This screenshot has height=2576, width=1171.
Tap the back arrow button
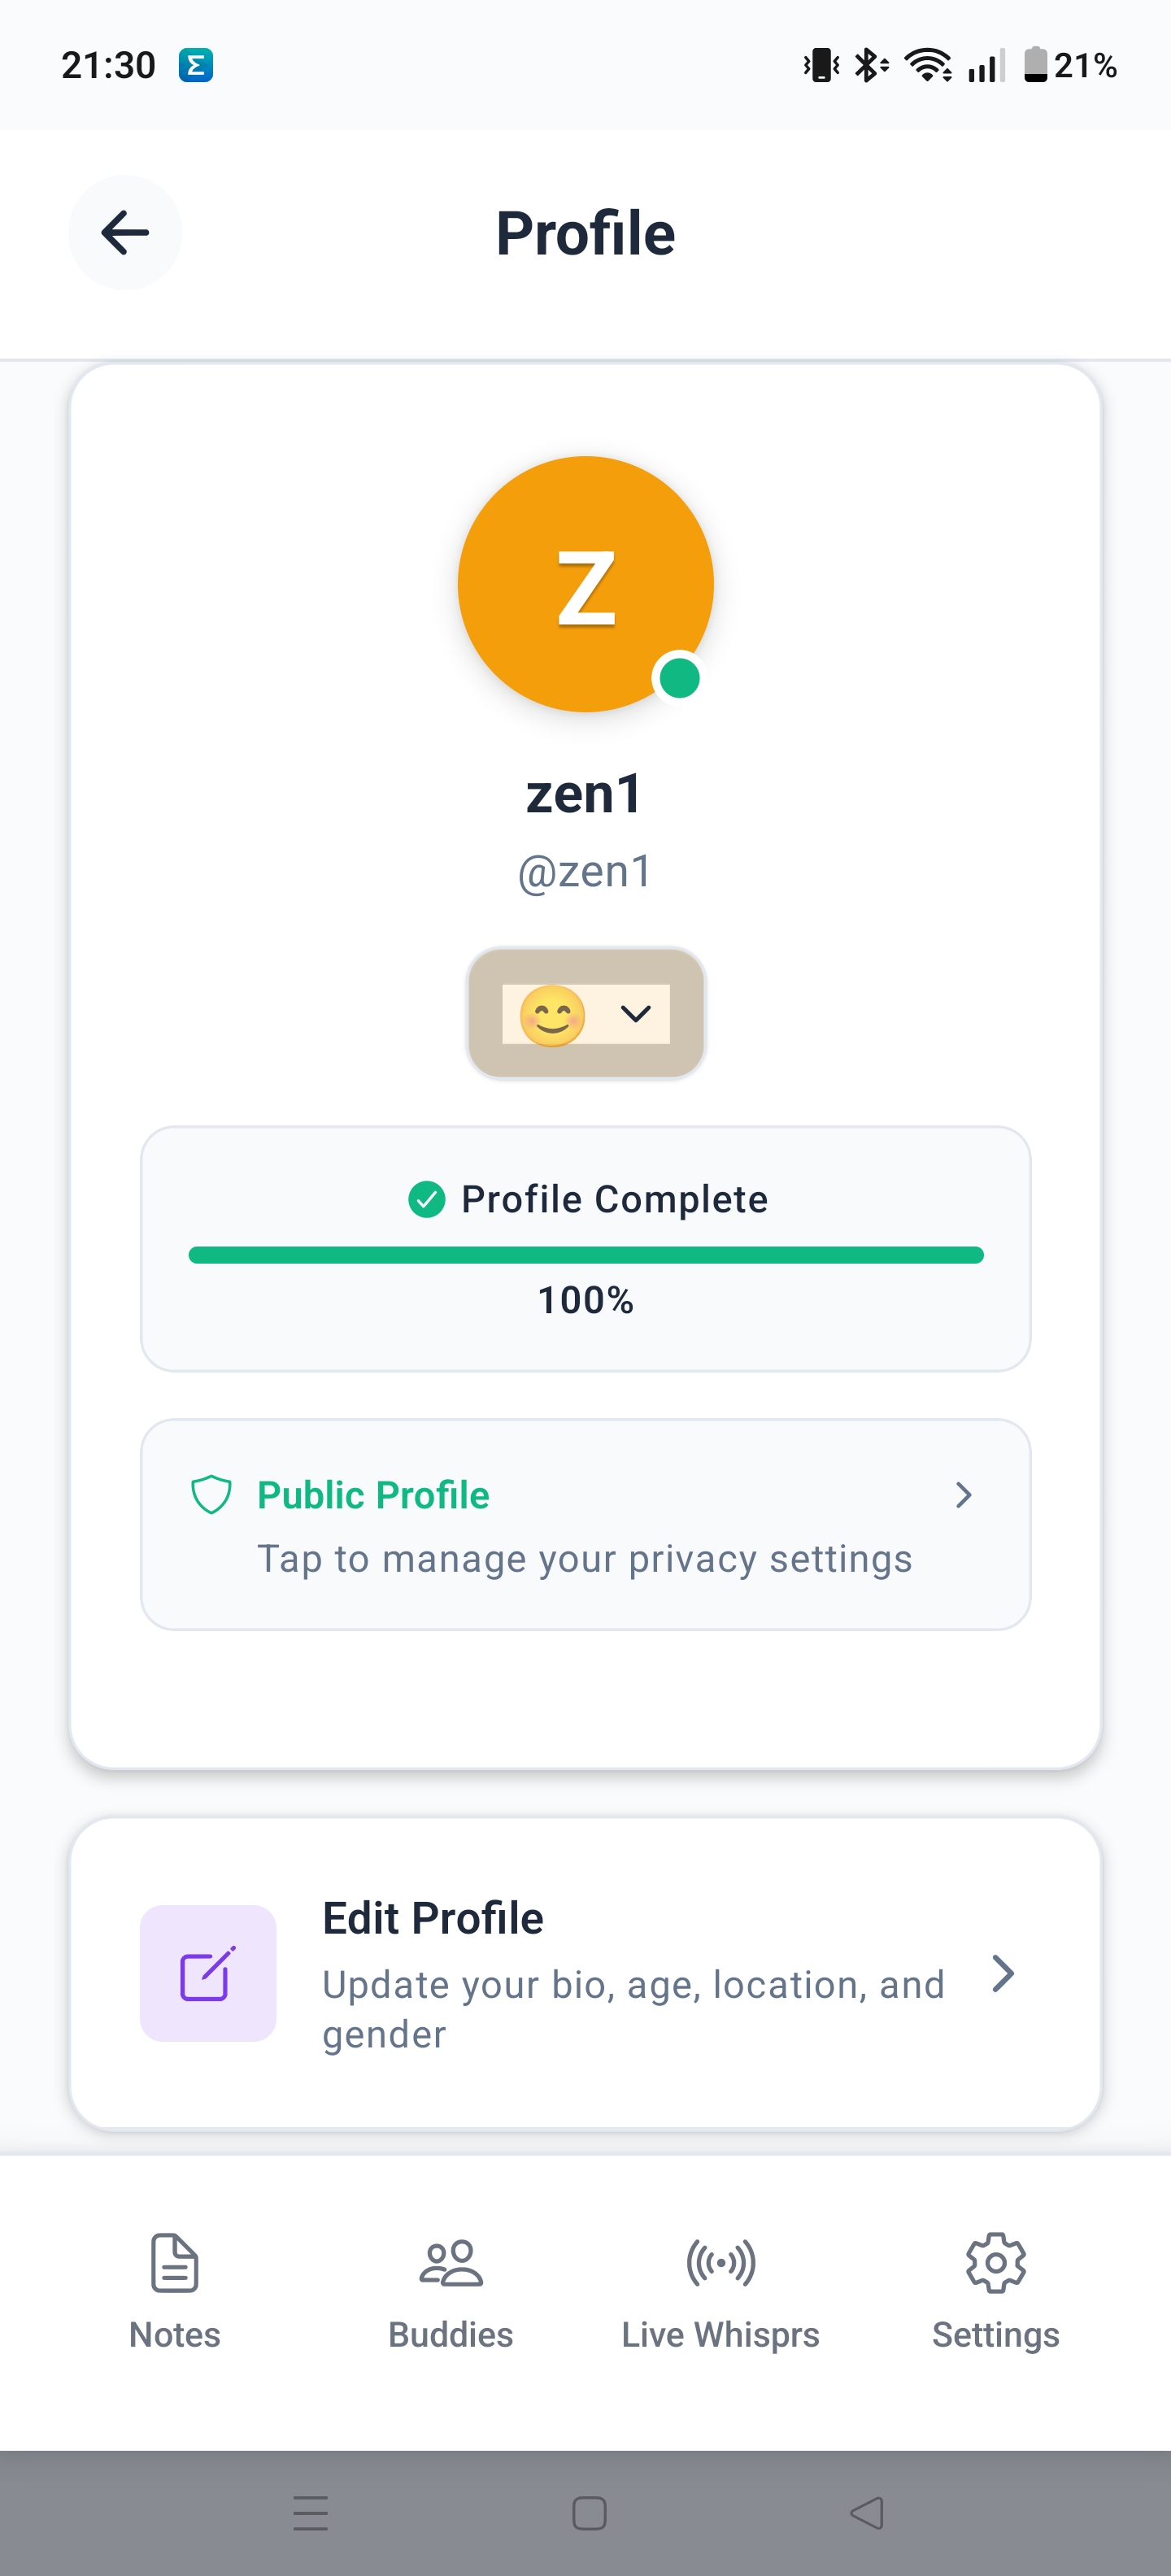pos(125,233)
